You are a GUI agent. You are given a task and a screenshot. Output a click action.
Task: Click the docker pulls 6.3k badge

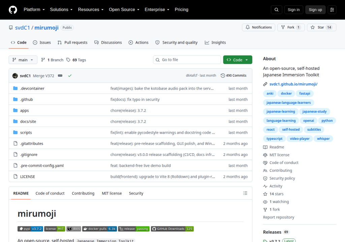click(99, 229)
